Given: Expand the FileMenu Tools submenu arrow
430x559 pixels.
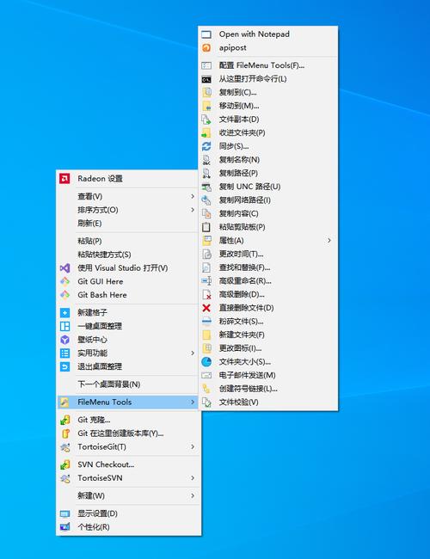Looking at the screenshot, I should click(193, 402).
